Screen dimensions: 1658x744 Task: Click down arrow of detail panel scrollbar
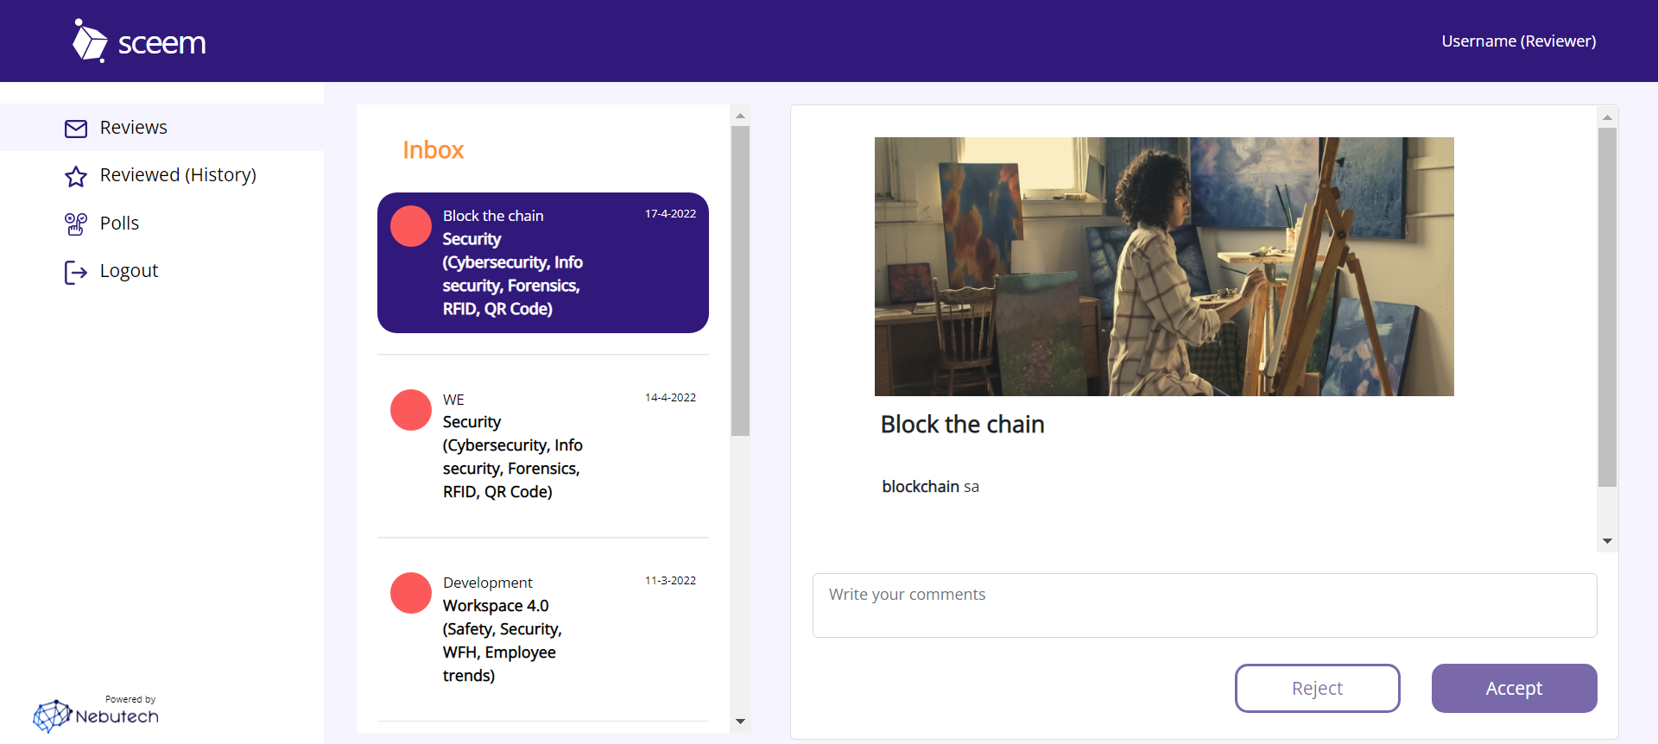click(x=1607, y=541)
